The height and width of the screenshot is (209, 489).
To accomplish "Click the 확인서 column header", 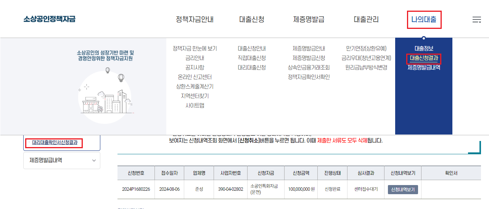I will [x=451, y=173].
